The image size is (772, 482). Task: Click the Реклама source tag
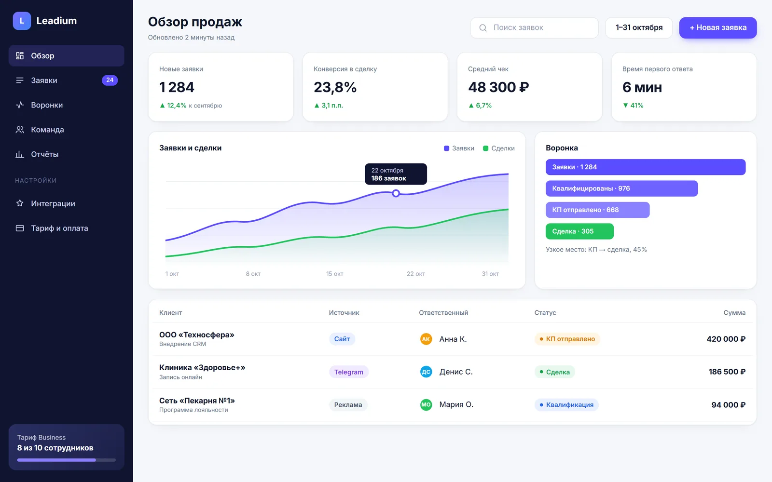click(348, 405)
